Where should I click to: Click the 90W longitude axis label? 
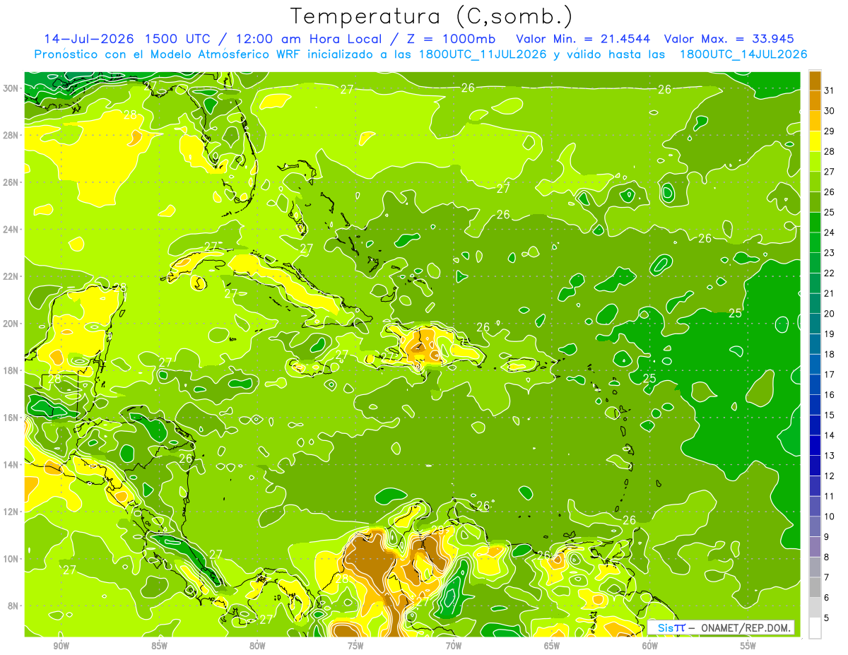click(61, 646)
